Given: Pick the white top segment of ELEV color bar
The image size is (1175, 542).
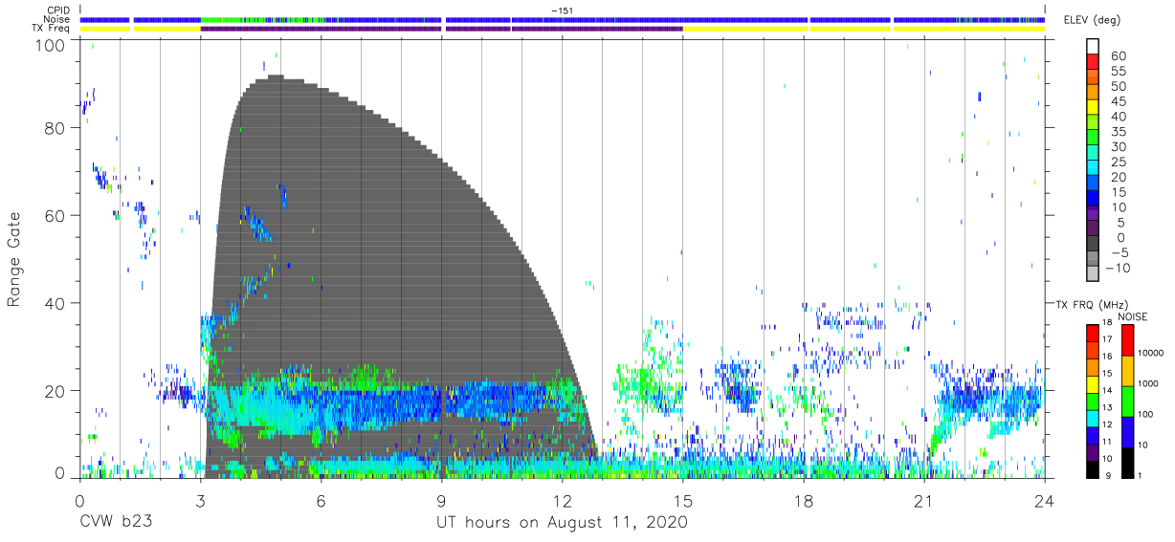Looking at the screenshot, I should [1095, 47].
